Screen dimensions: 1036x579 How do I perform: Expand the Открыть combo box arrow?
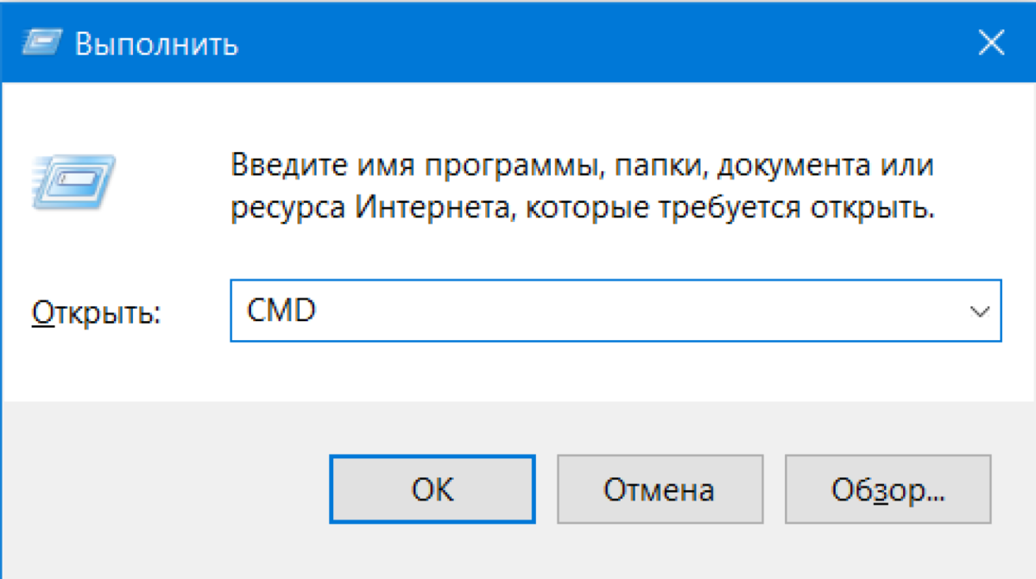tap(979, 311)
